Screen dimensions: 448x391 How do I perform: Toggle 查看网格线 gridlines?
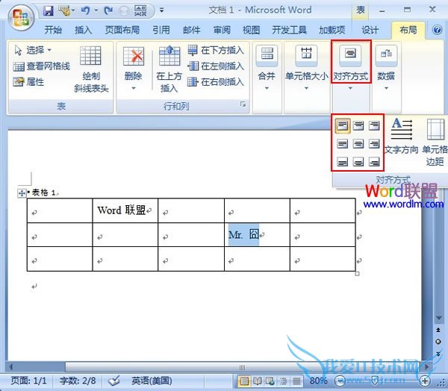41,66
